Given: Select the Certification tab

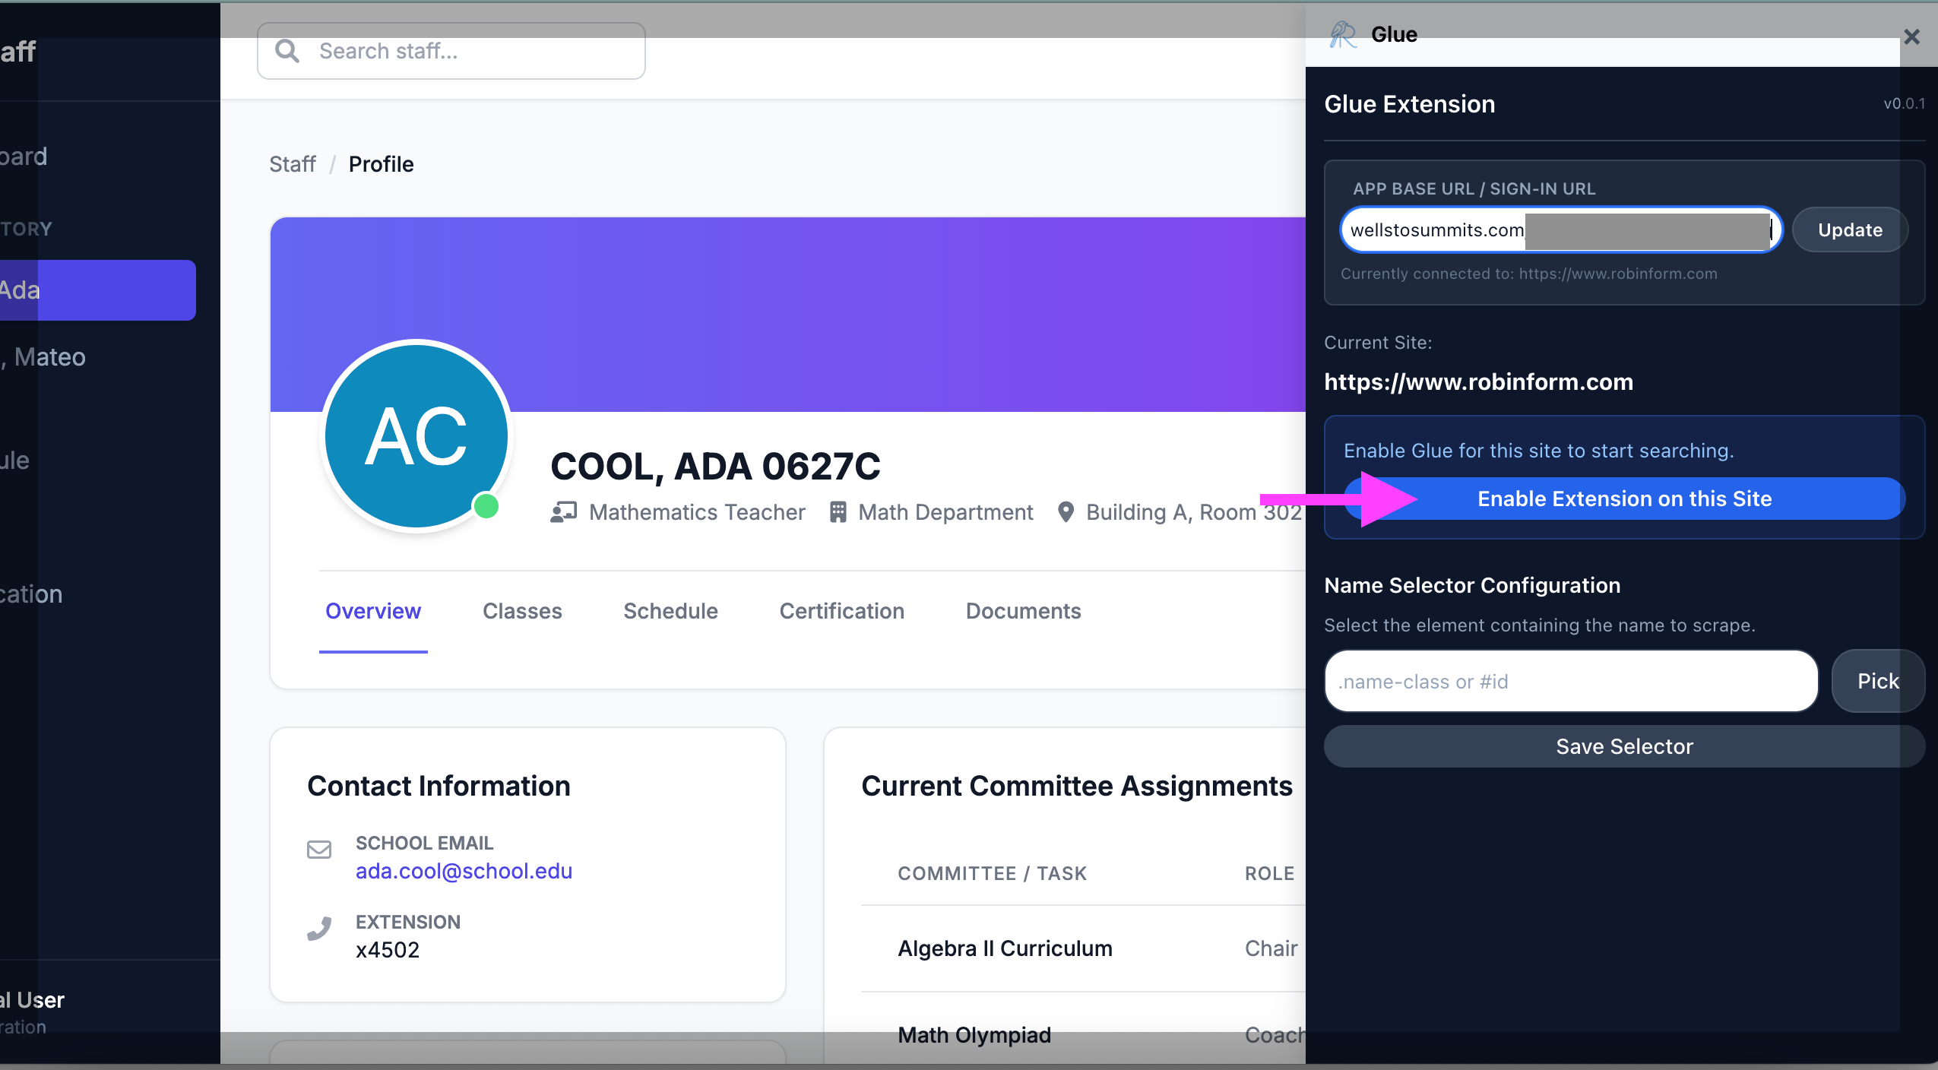Looking at the screenshot, I should (x=841, y=611).
